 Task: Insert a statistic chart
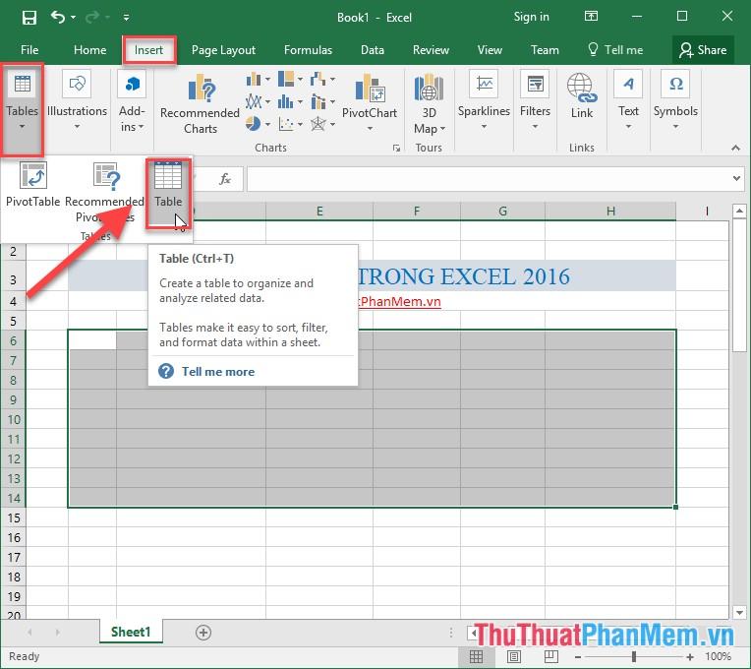pos(290,101)
